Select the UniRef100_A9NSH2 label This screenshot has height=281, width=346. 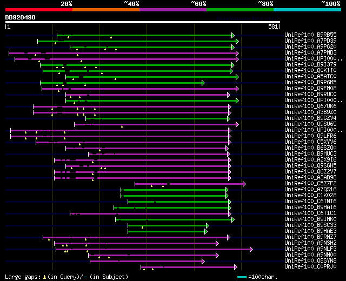click(x=310, y=243)
